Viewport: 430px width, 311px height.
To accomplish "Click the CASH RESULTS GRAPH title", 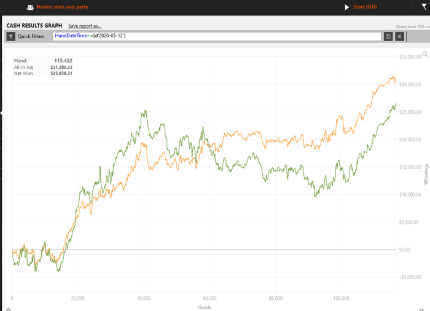I will pos(34,26).
